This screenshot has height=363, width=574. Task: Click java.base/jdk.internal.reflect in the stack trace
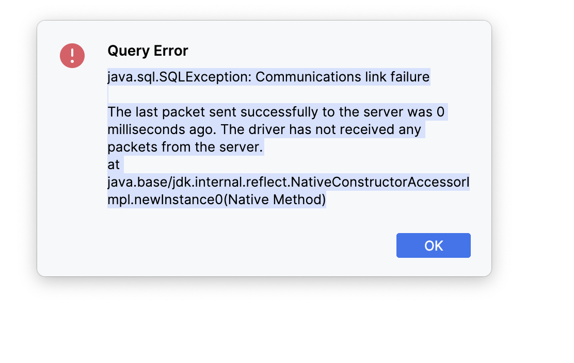(198, 182)
